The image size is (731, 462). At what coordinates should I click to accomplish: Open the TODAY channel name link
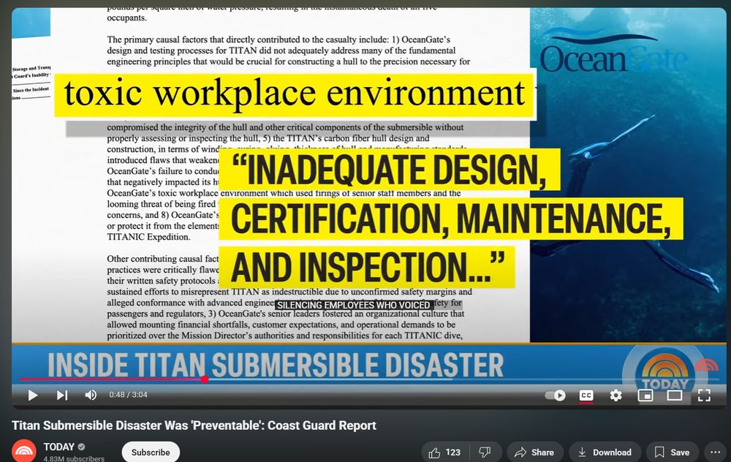pos(58,447)
